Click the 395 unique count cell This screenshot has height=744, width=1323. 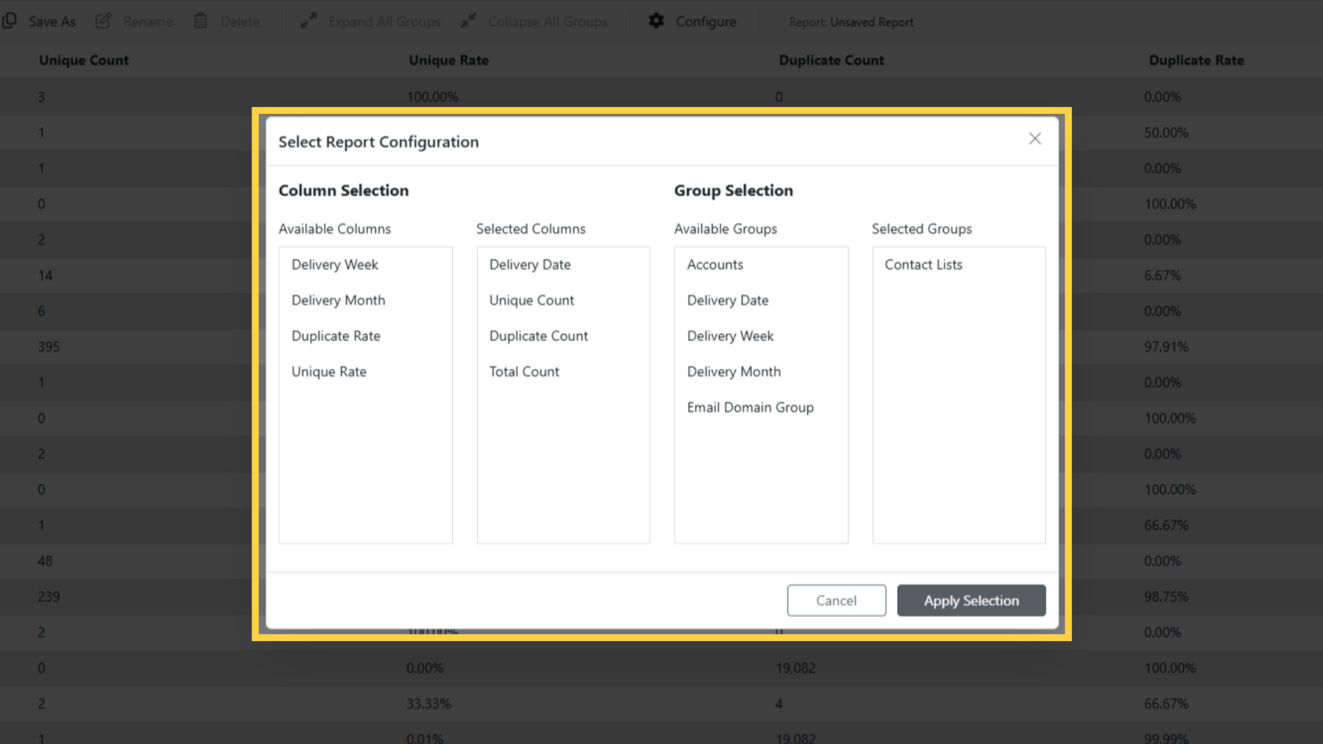pyautogui.click(x=49, y=347)
